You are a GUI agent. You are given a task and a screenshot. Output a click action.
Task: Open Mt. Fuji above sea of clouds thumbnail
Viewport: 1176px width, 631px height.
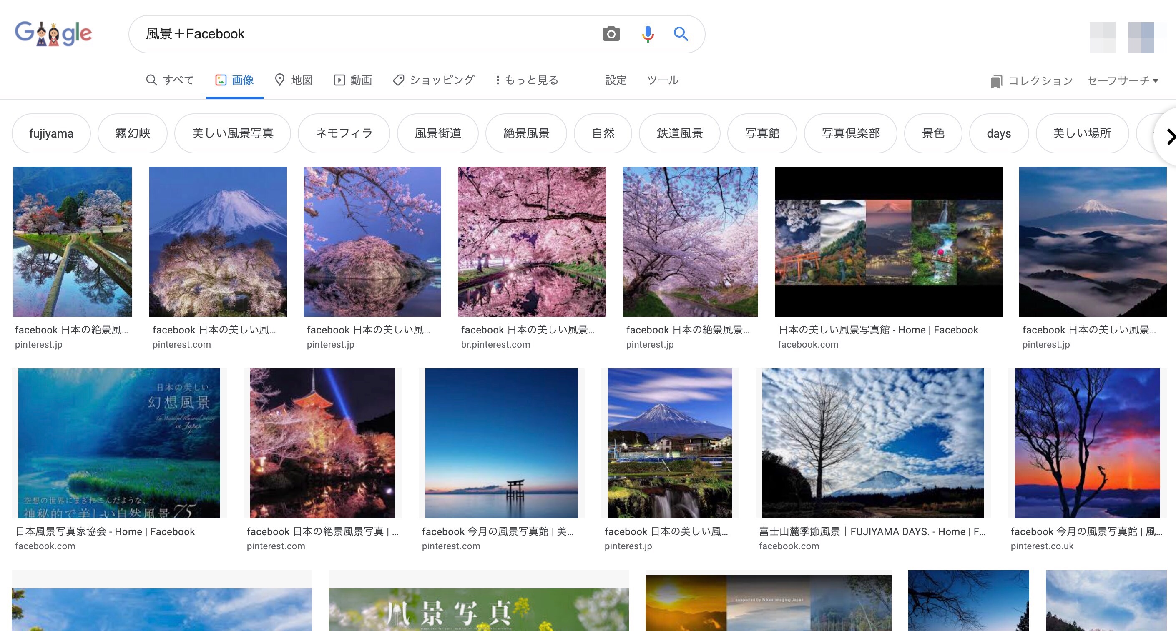pyautogui.click(x=1093, y=241)
